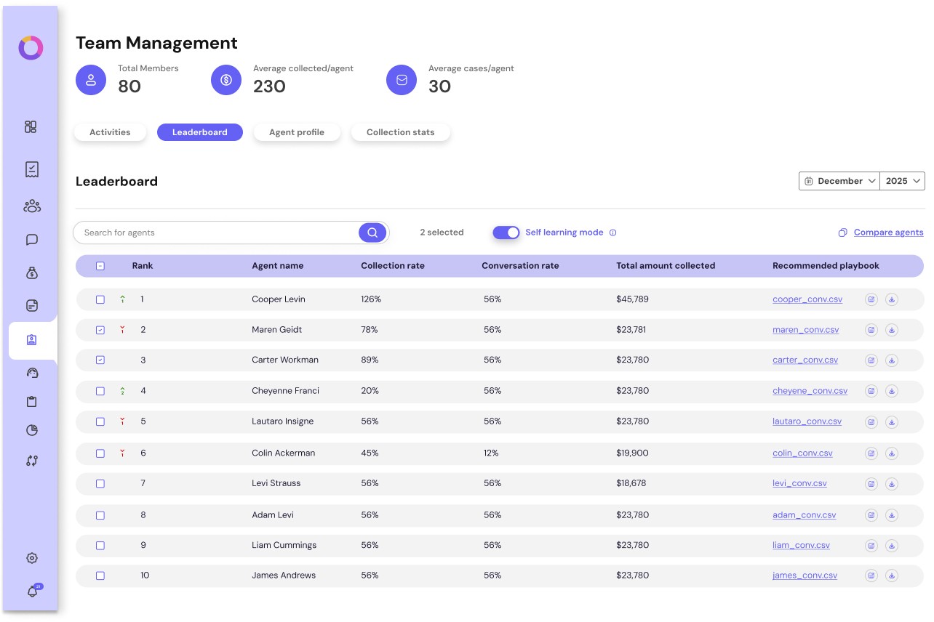The width and height of the screenshot is (934, 622).
Task: Open settings gear in the sidebar
Action: [x=32, y=558]
